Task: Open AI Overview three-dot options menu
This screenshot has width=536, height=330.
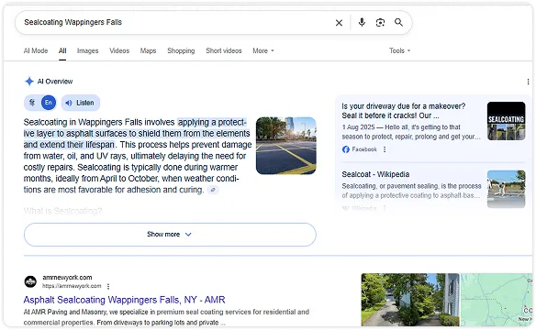Action: (528, 82)
